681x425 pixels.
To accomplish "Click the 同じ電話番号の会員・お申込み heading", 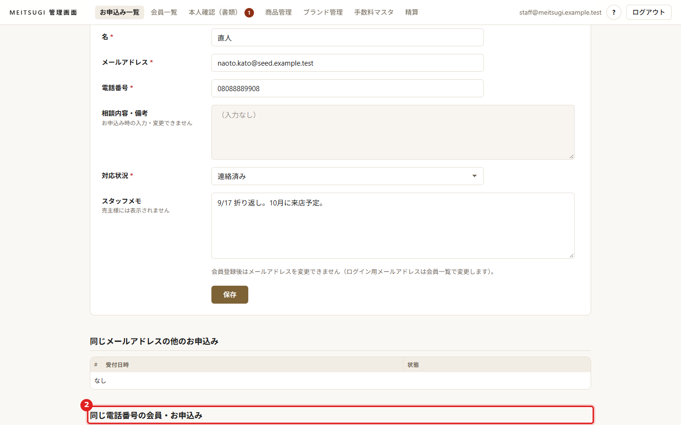I will (x=146, y=416).
